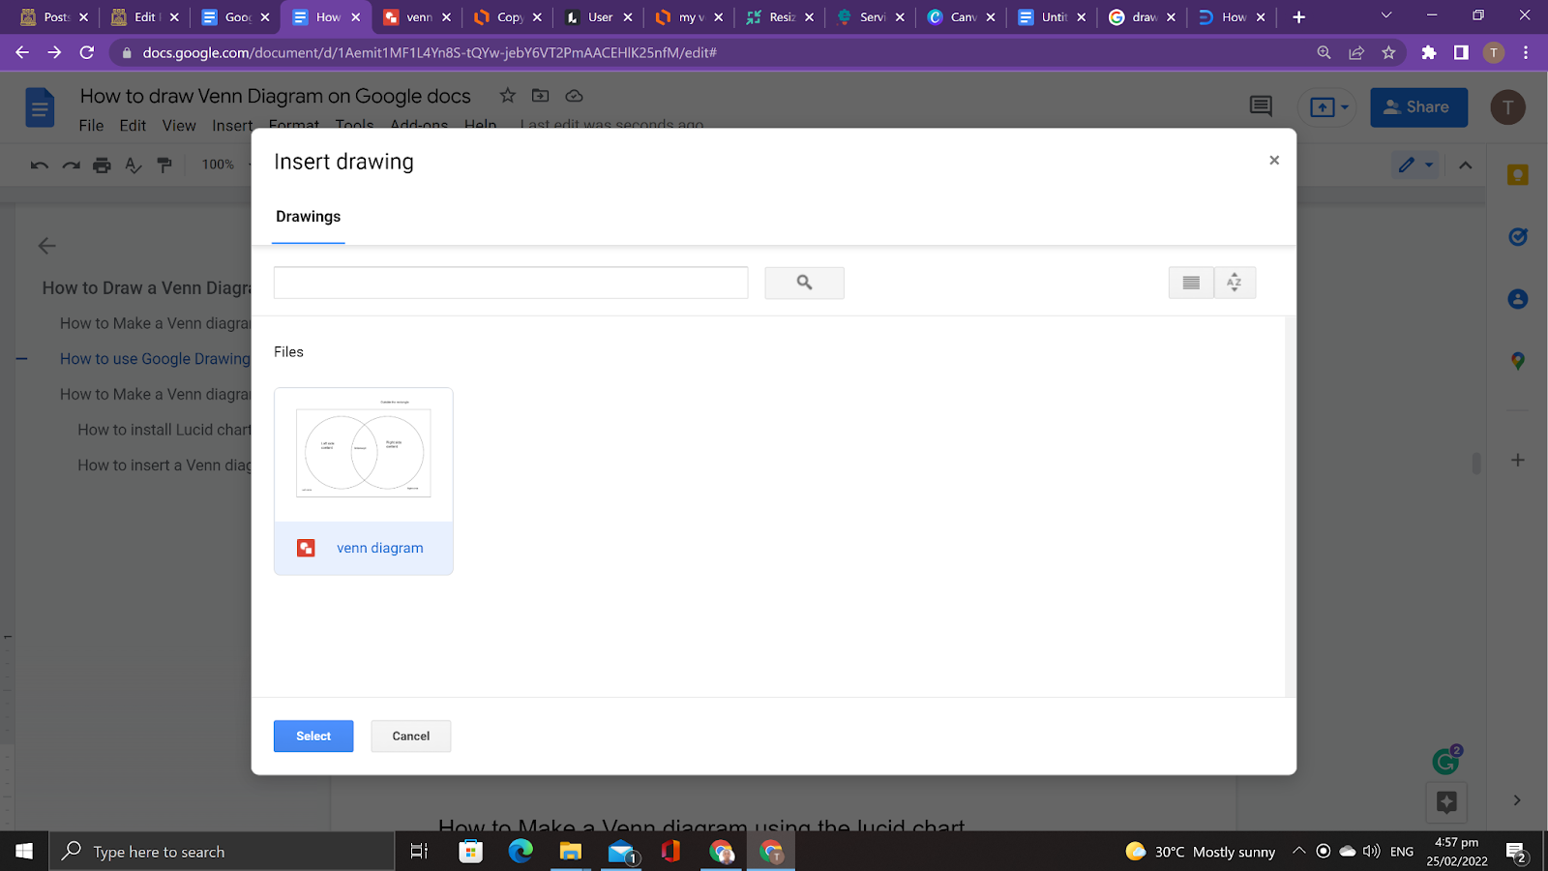Click the taskbar search box
Image resolution: width=1548 pixels, height=871 pixels.
click(x=222, y=852)
